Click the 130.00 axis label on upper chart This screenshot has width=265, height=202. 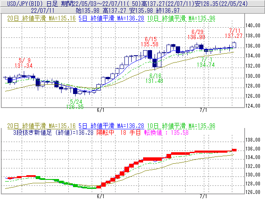253,76
